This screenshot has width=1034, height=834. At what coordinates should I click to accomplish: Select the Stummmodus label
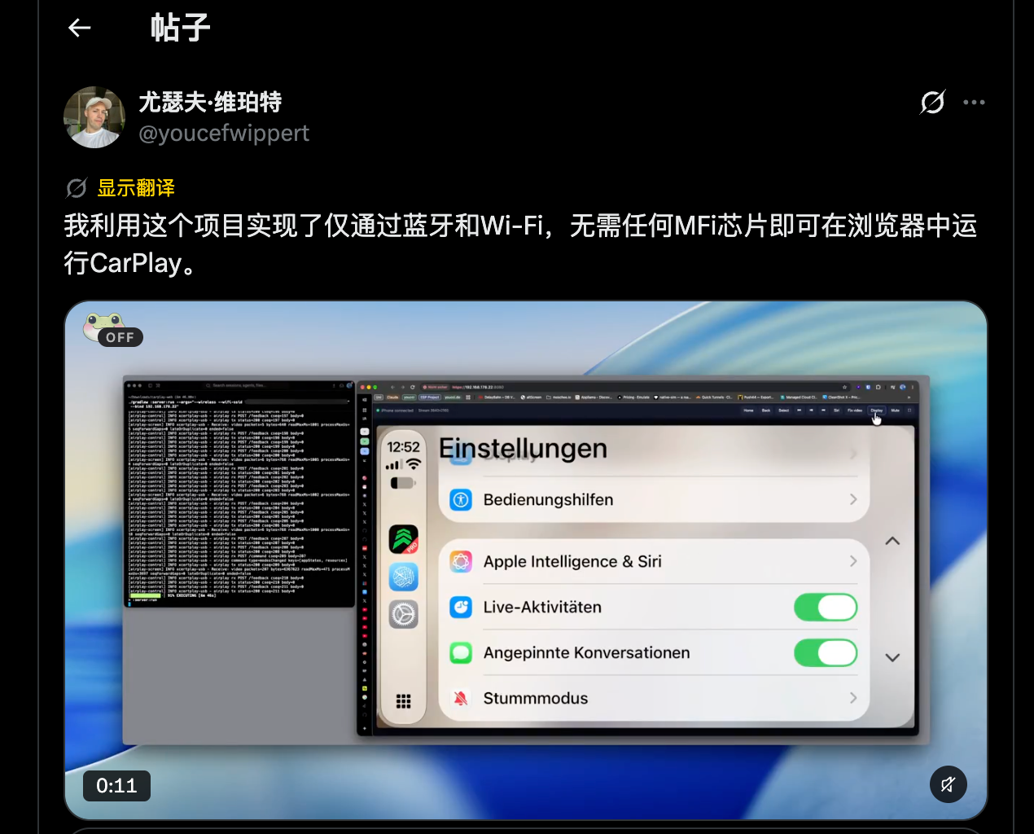[x=536, y=698]
